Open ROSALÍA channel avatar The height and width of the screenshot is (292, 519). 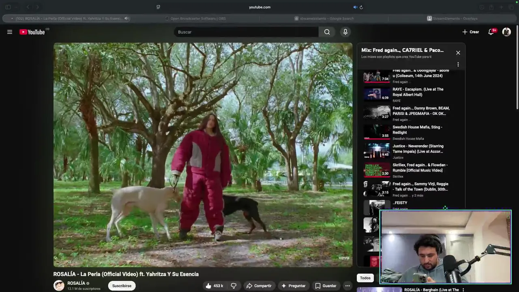pyautogui.click(x=59, y=286)
